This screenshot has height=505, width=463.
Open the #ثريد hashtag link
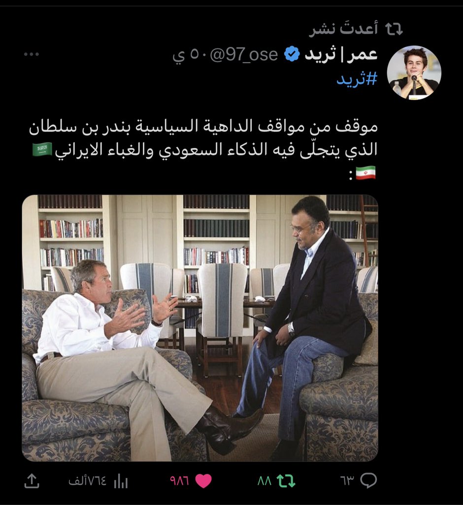pyautogui.click(x=357, y=78)
